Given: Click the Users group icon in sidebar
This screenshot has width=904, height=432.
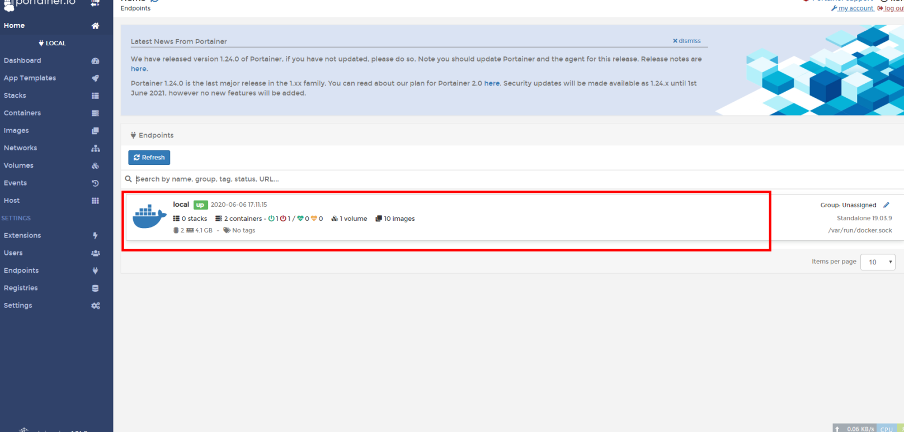Looking at the screenshot, I should (x=96, y=253).
